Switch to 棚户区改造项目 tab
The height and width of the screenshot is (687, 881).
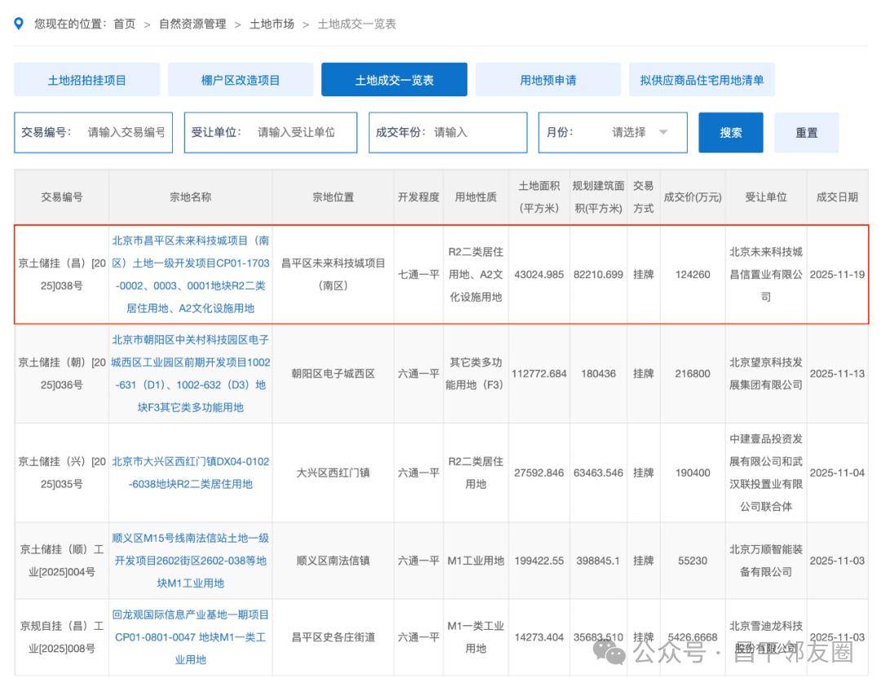point(241,80)
